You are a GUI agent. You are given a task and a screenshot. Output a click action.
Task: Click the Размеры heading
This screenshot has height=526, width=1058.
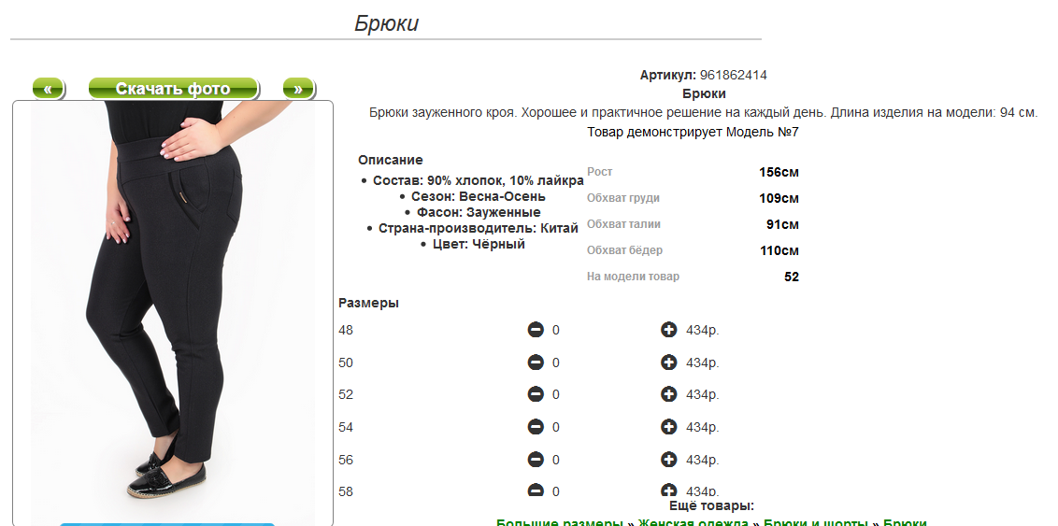[368, 303]
